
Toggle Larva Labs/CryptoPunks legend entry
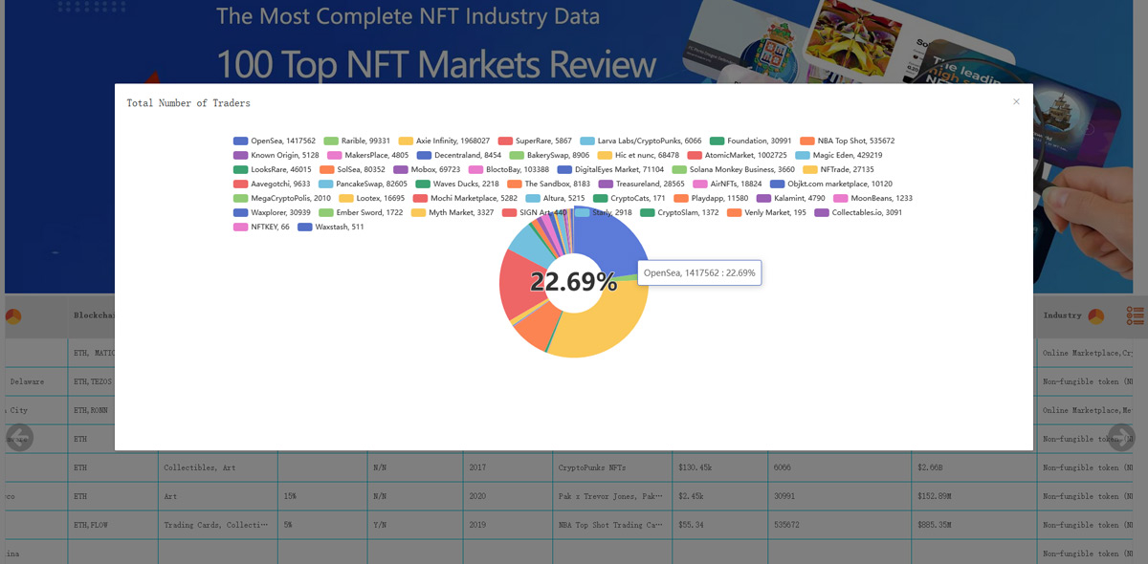[x=641, y=141]
